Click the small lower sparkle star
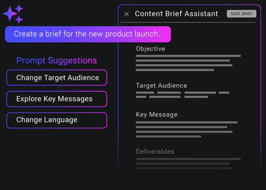This screenshot has width=266, height=190. 19,19
